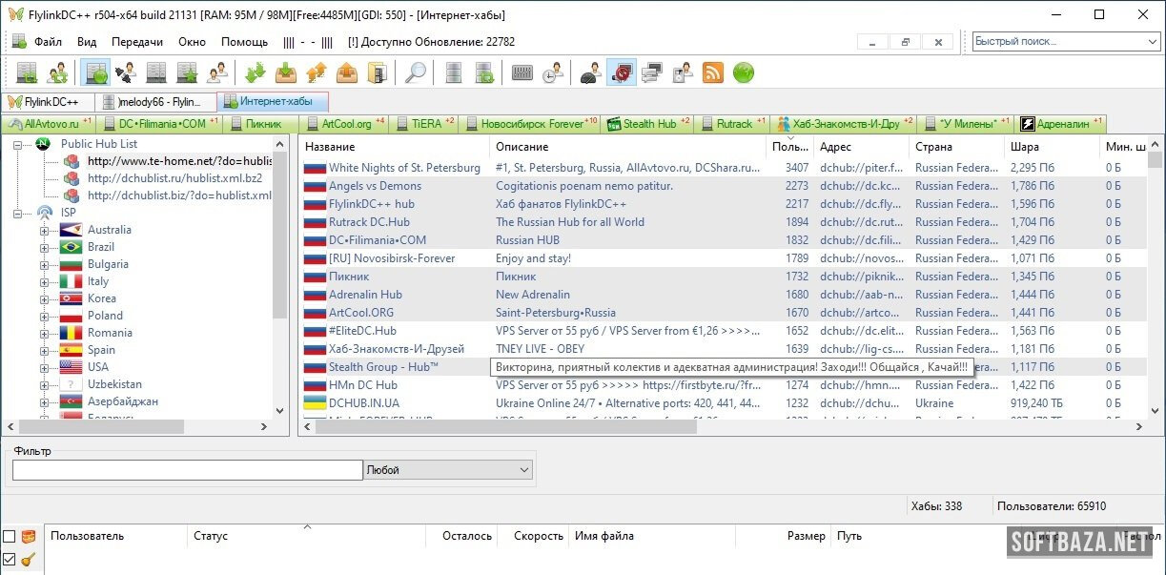
Task: Open the Любой filter dropdown
Action: point(448,470)
